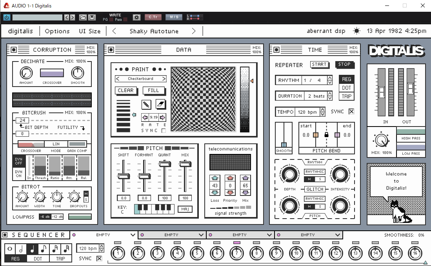This screenshot has width=431, height=266.
Task: Open plugin settings gear icon
Action: pyautogui.click(x=136, y=17)
